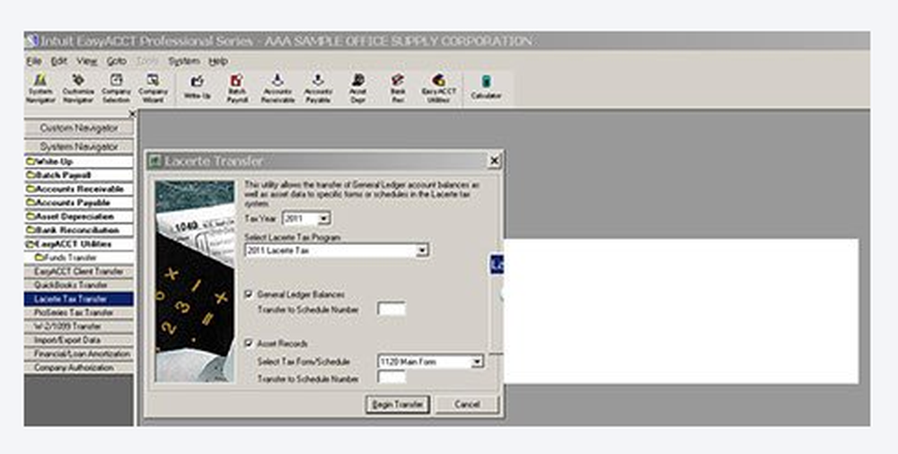Click Asset Records Transfer to Schedule Number field

392,378
